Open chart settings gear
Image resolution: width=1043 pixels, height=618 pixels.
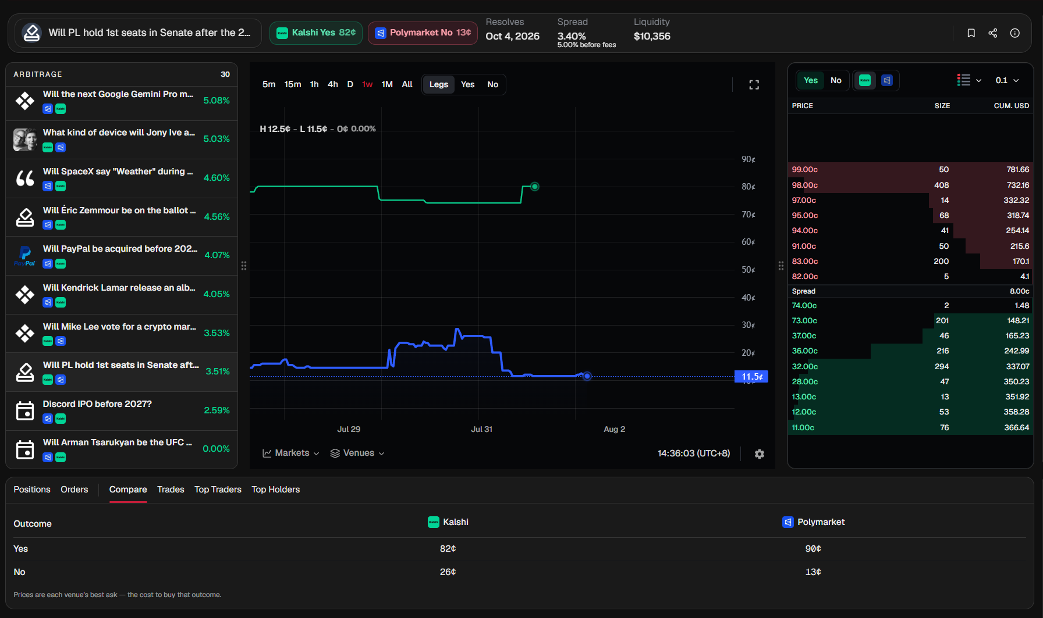760,454
